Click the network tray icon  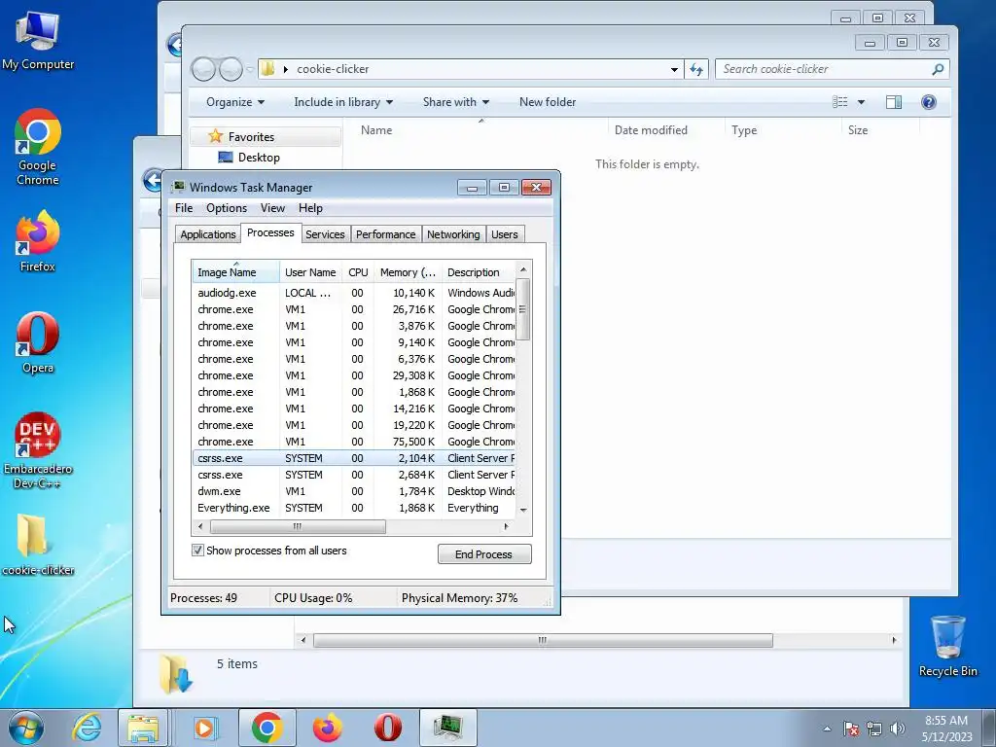click(874, 729)
